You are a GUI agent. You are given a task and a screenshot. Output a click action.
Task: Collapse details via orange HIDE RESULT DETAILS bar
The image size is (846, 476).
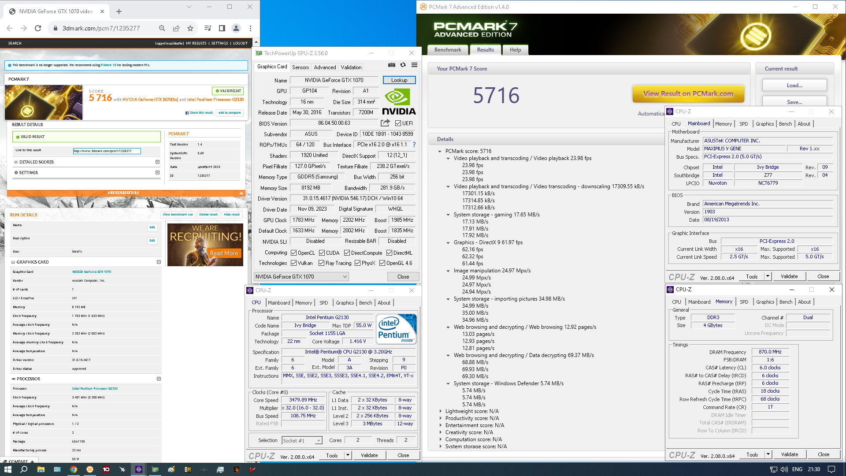[126, 193]
